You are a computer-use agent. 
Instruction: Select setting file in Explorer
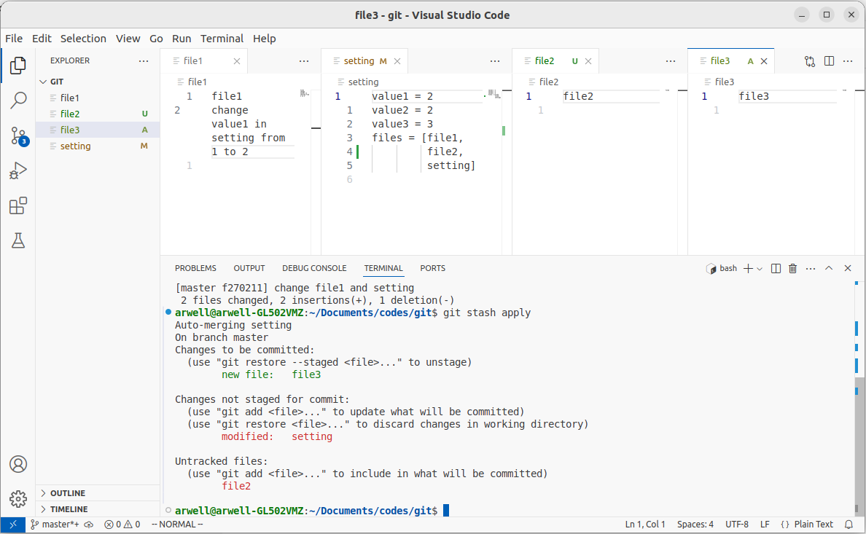75,146
